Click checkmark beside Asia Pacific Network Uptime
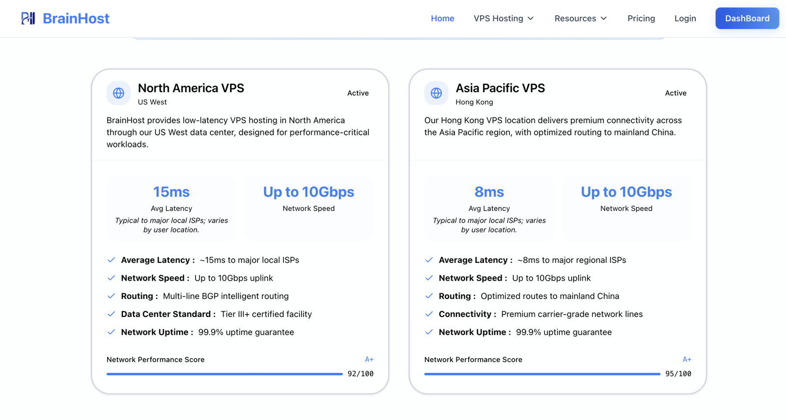The height and width of the screenshot is (420, 786). [429, 332]
